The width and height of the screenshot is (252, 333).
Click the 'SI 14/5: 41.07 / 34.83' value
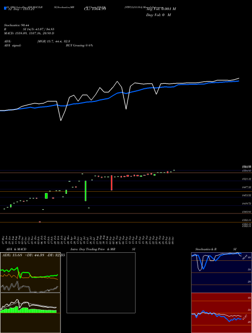39,29
